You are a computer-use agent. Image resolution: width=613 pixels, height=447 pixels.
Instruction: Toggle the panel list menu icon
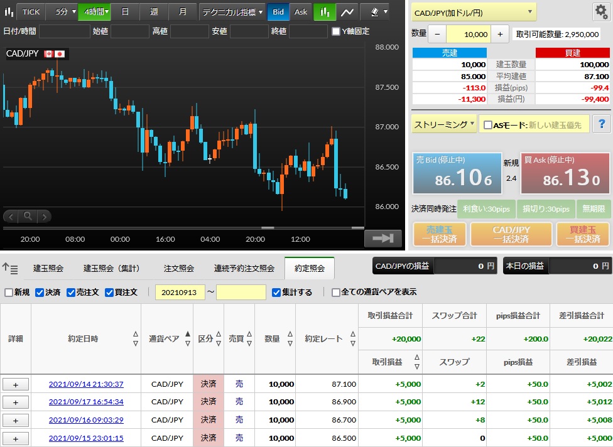(10, 269)
